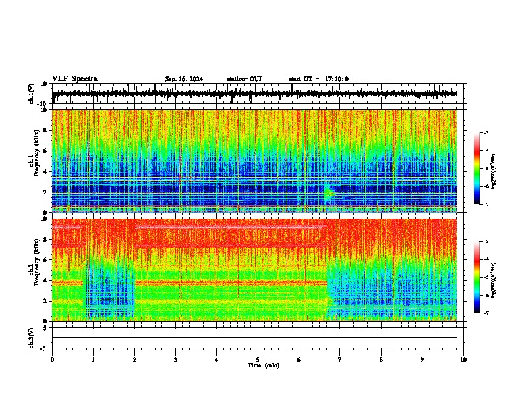522x403 pixels.
Task: Click the "Time (min)" axis title
Action: 264,365
